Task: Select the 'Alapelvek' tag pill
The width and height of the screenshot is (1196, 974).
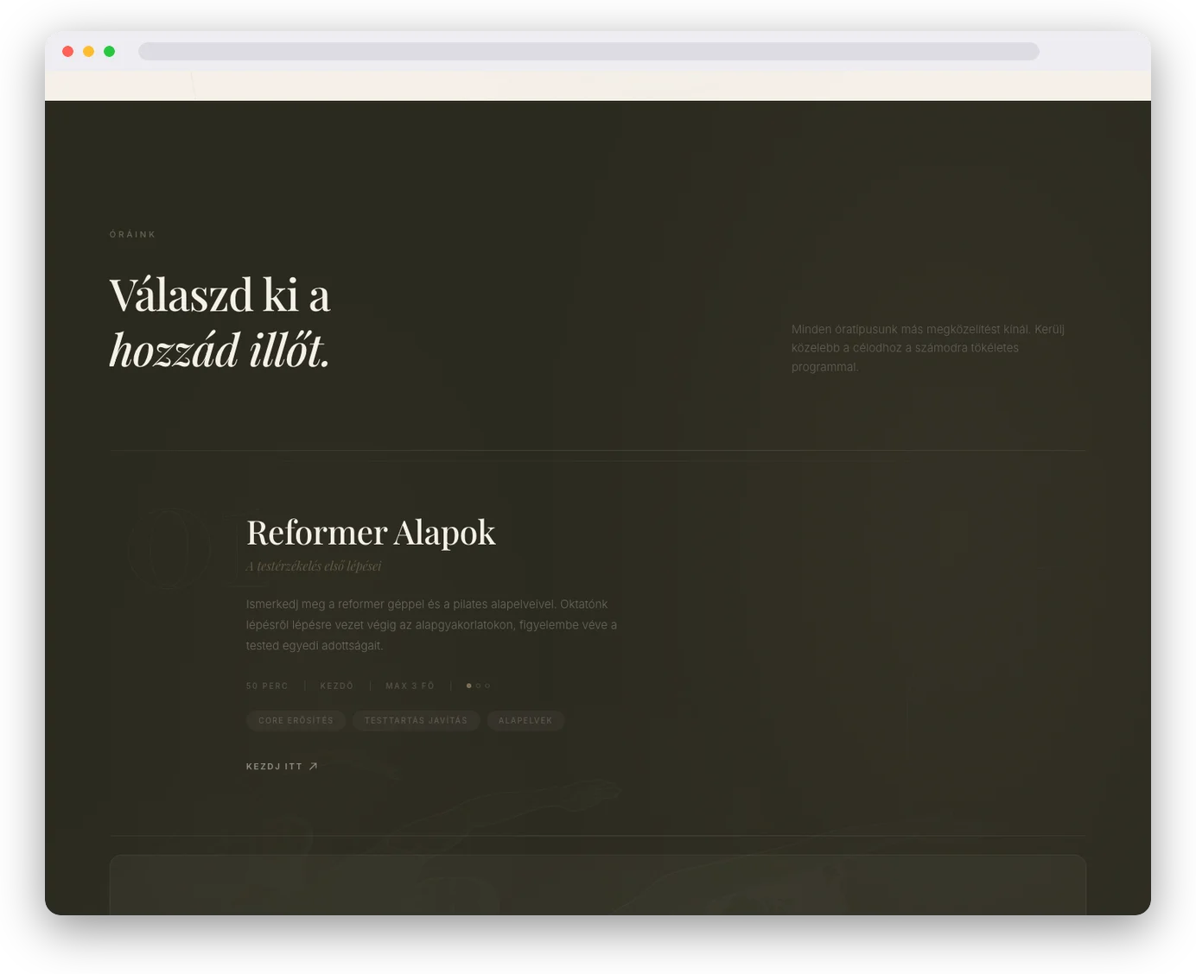Action: [525, 720]
